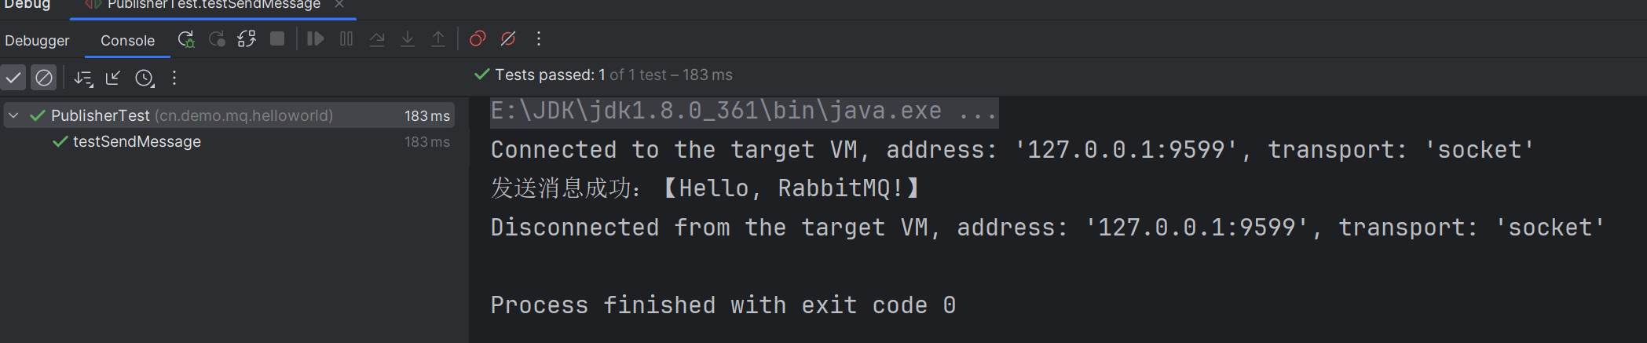Collapse the PublisherTest tree node
Screen dimensions: 1647x343
pos(13,115)
